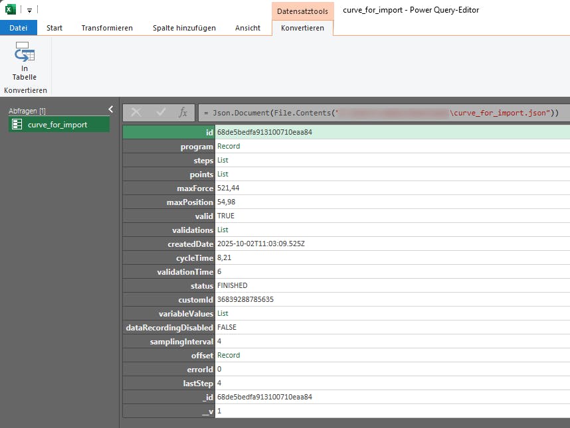Open the offset Record link

(229, 355)
